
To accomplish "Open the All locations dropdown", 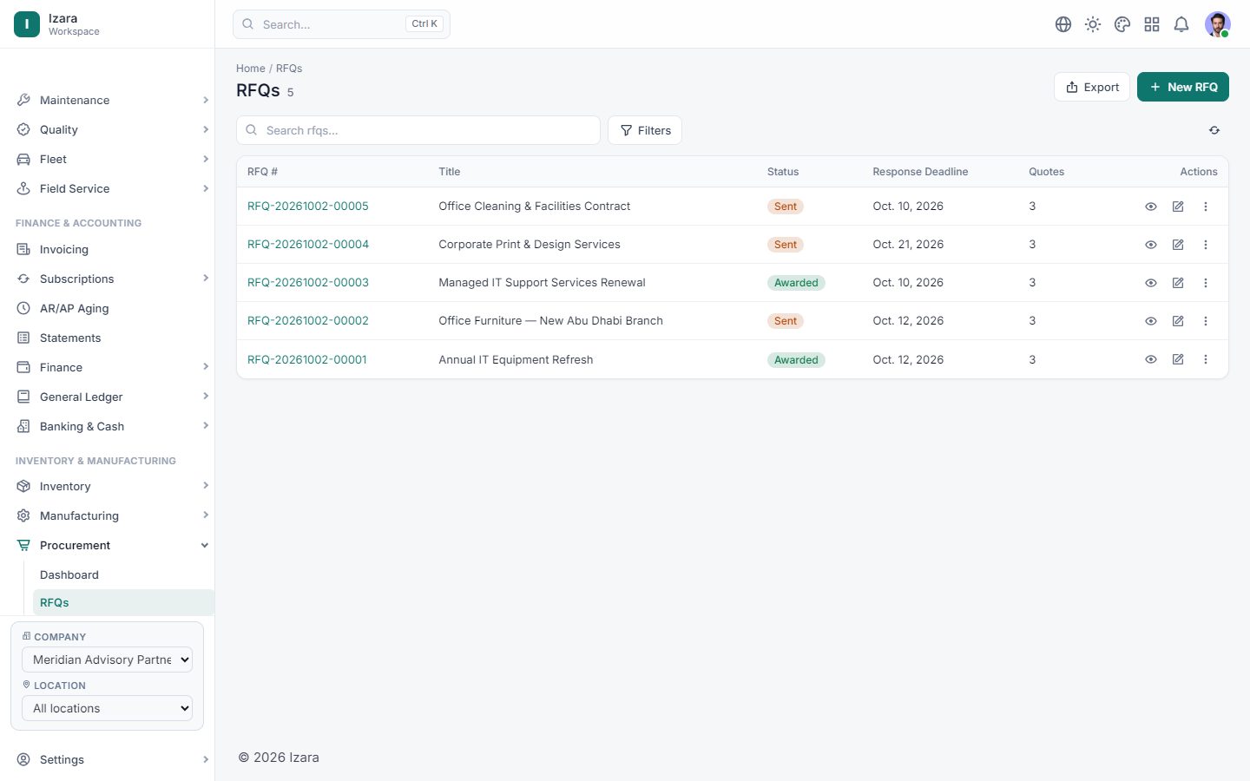I will (x=107, y=708).
